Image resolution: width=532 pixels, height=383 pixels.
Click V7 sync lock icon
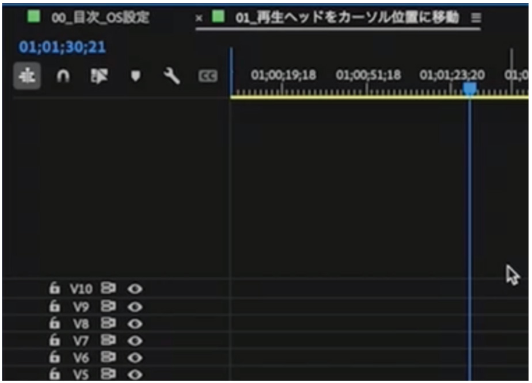(107, 340)
